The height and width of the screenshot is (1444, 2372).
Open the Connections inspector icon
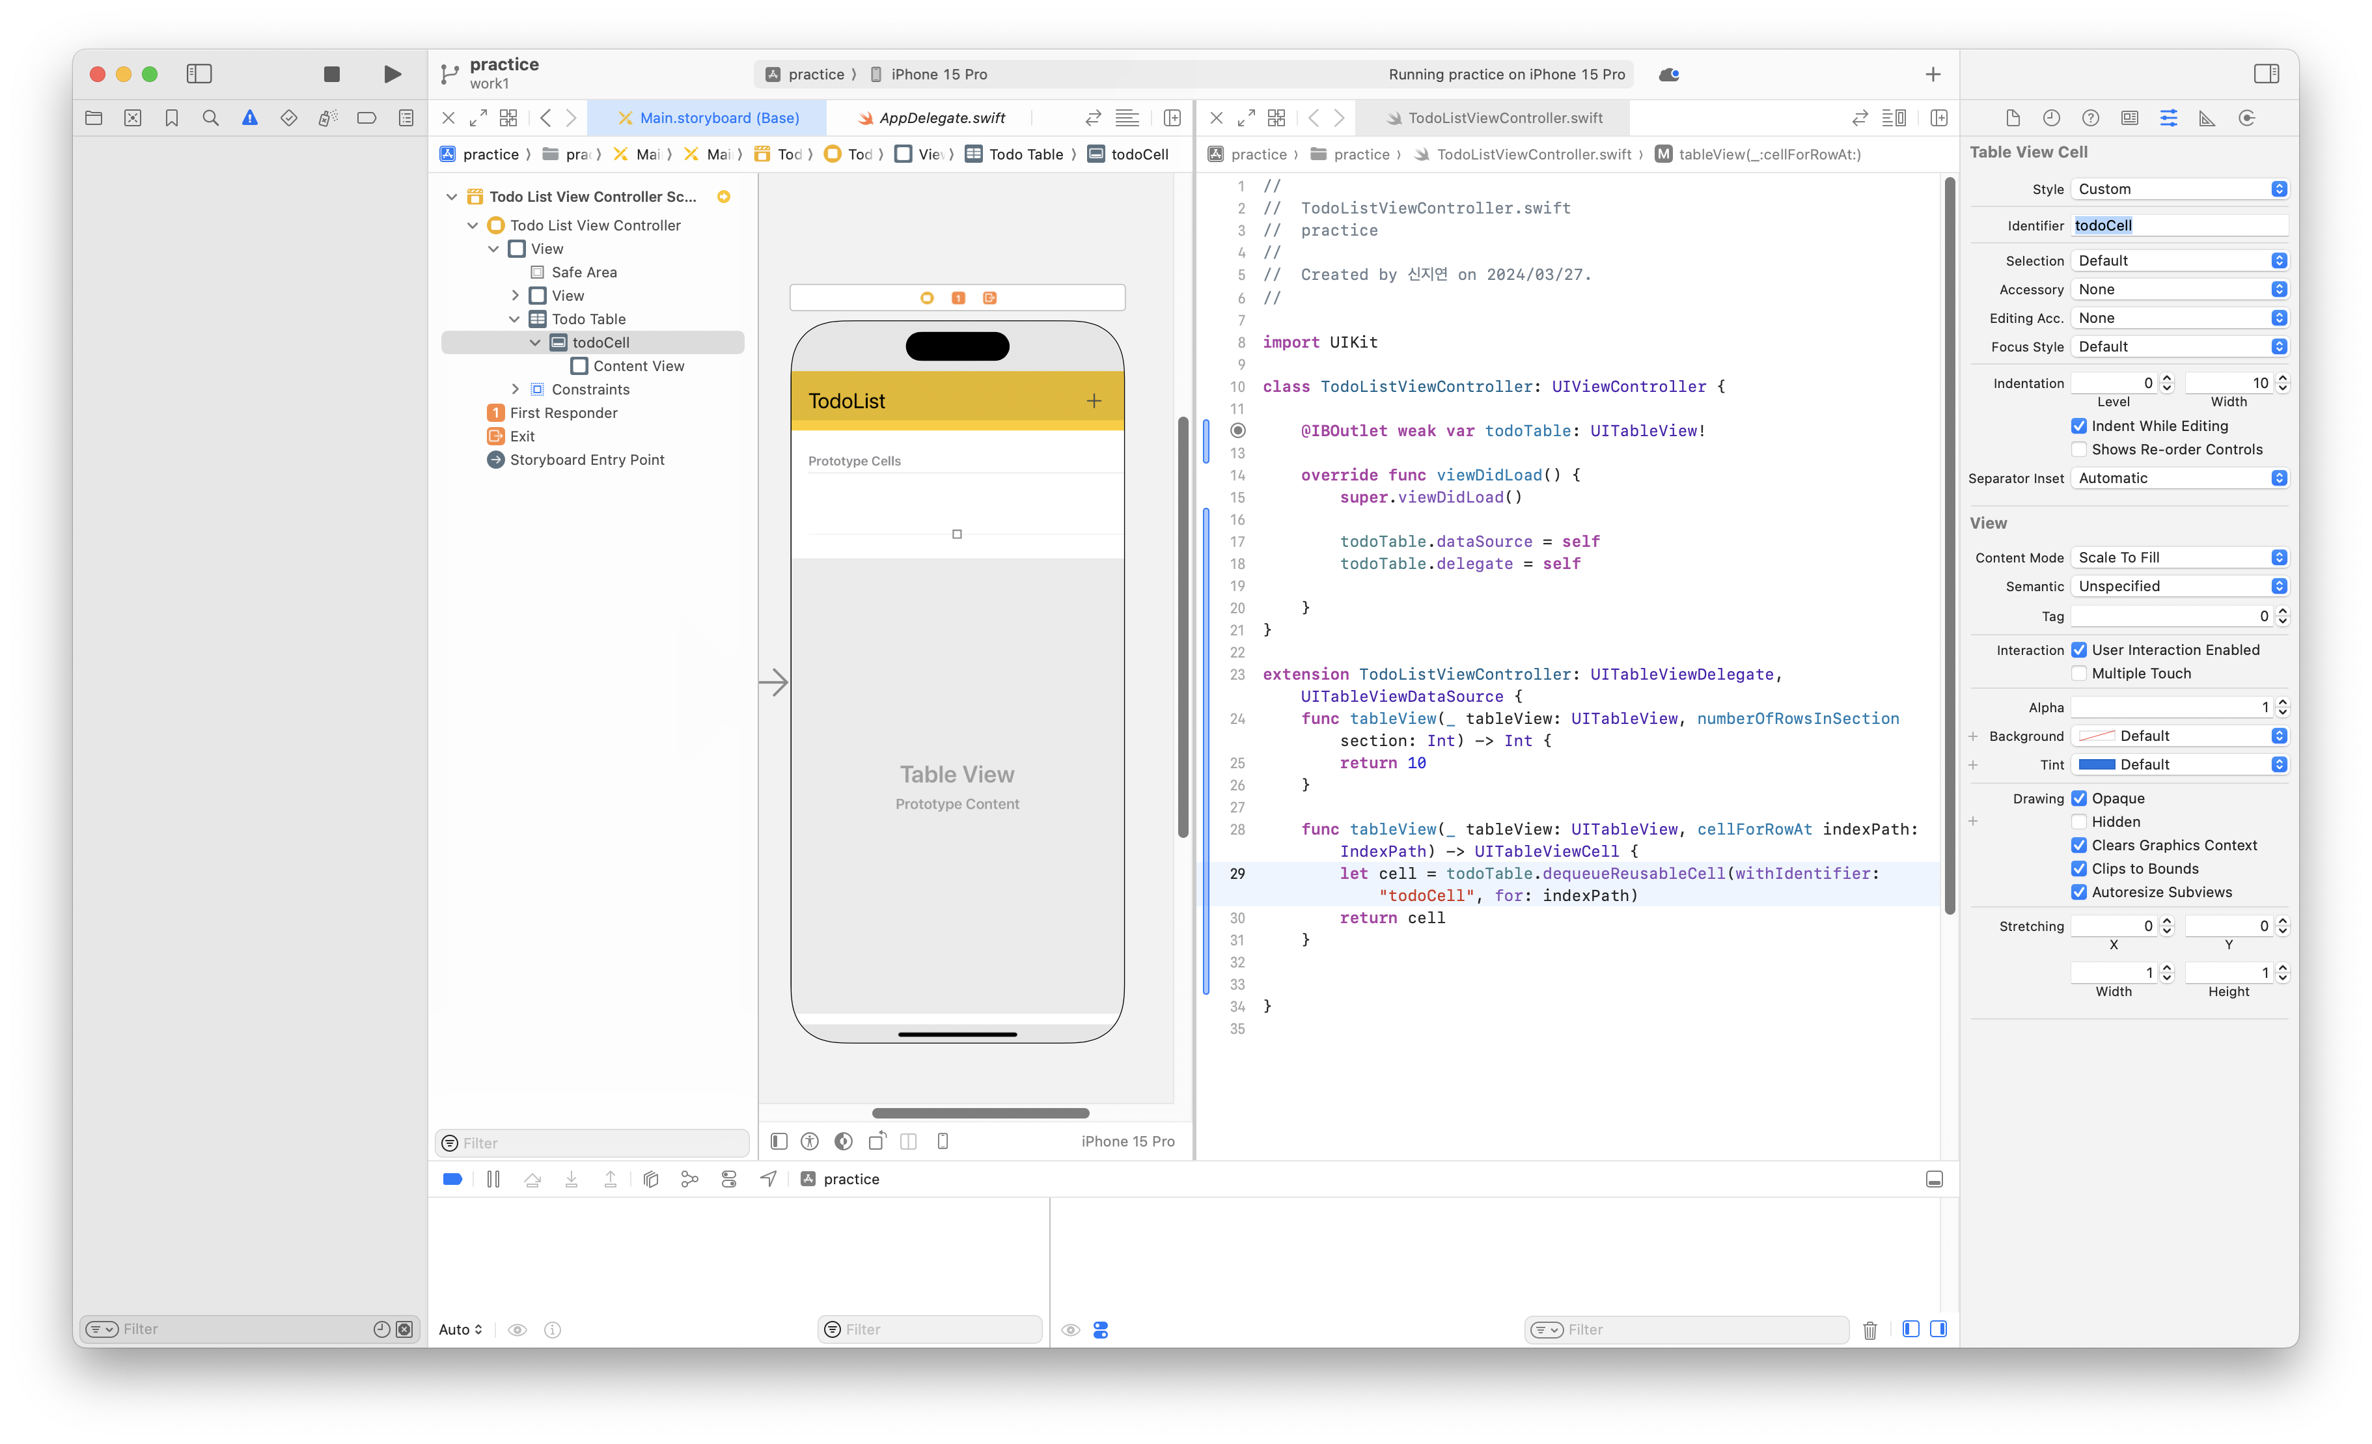(x=2246, y=117)
